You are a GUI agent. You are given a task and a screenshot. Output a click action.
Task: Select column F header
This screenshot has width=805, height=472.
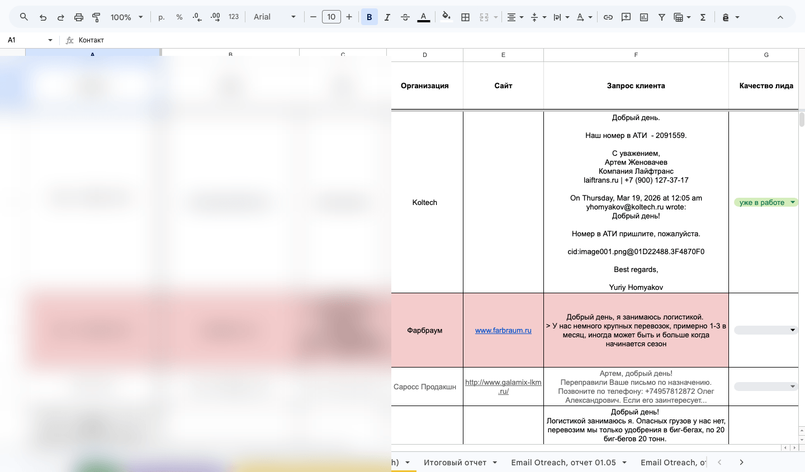636,55
